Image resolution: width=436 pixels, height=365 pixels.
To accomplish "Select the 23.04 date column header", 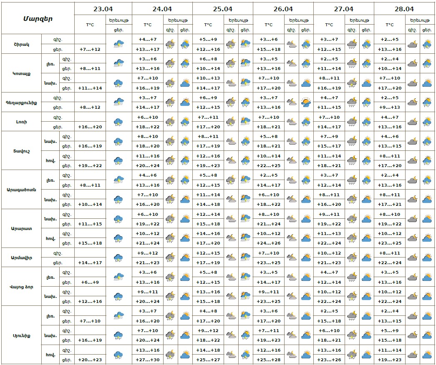I will click(x=103, y=9).
